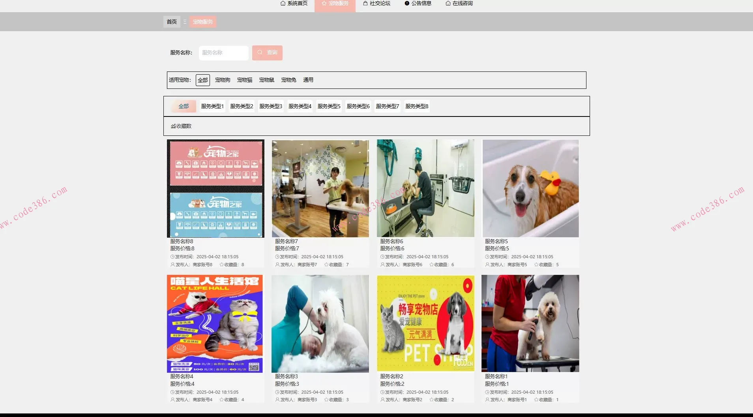Click the 服务名称6 title text

pyautogui.click(x=391, y=241)
